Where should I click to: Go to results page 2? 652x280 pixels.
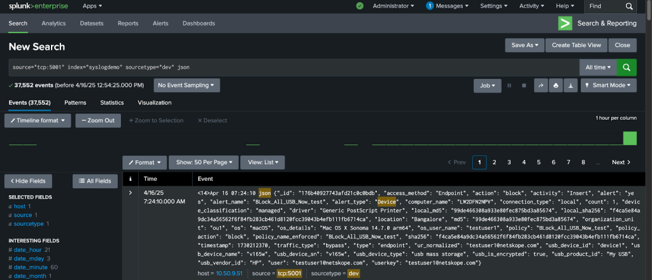click(x=494, y=162)
